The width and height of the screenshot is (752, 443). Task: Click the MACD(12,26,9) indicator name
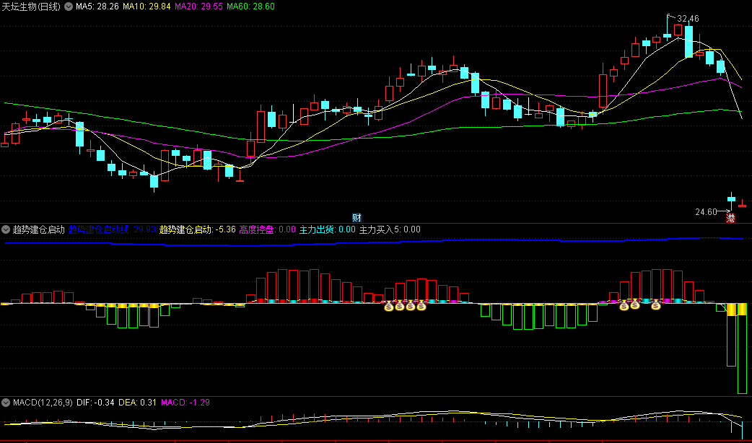pos(43,403)
